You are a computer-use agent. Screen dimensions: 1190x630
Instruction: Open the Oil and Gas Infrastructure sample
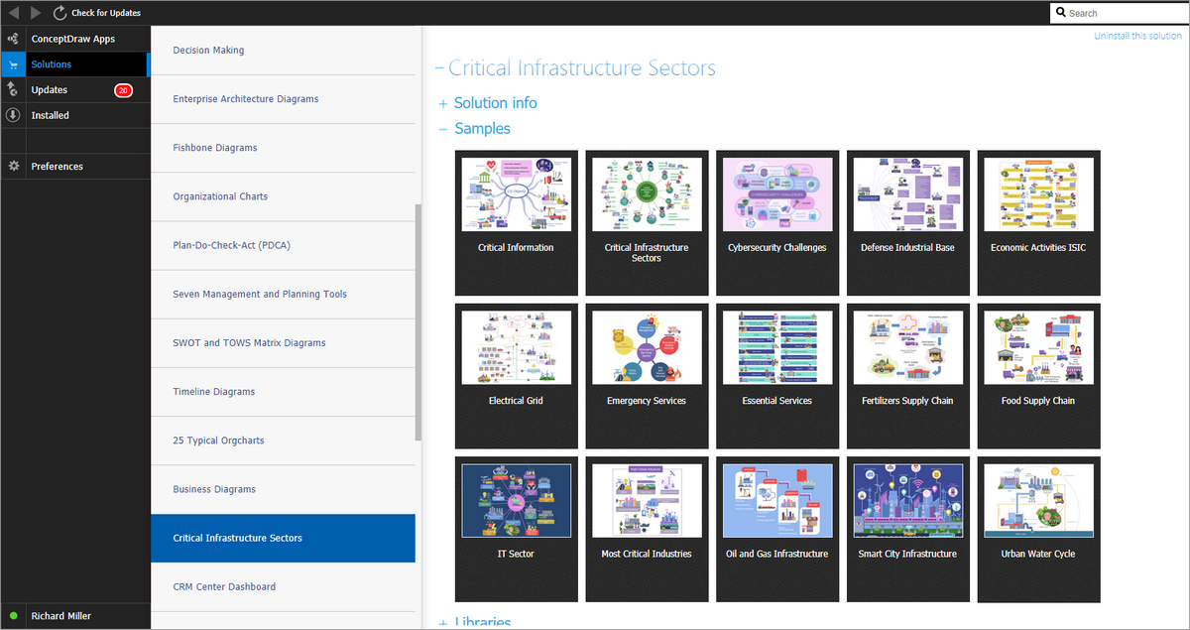777,529
